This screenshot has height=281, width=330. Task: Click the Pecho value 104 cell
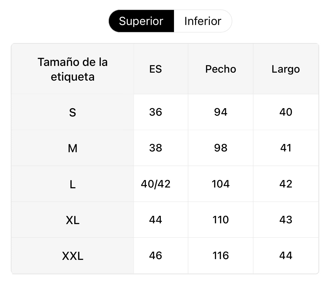(221, 184)
